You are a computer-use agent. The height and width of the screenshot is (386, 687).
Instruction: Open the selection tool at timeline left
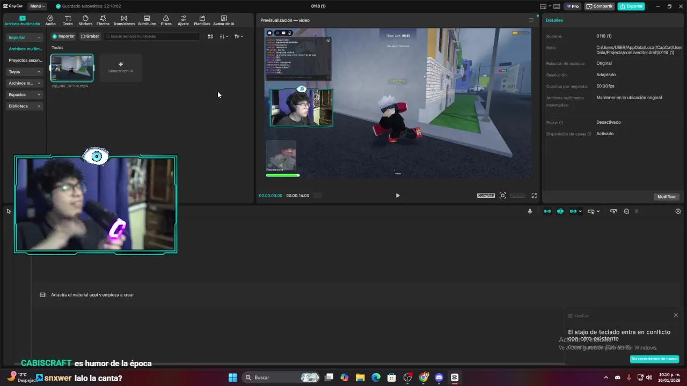(x=9, y=211)
